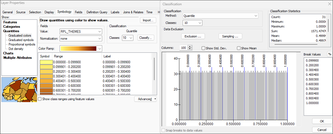333x134 pixels.
Task: Check Show class ranges using feature values
Action: click(x=40, y=99)
